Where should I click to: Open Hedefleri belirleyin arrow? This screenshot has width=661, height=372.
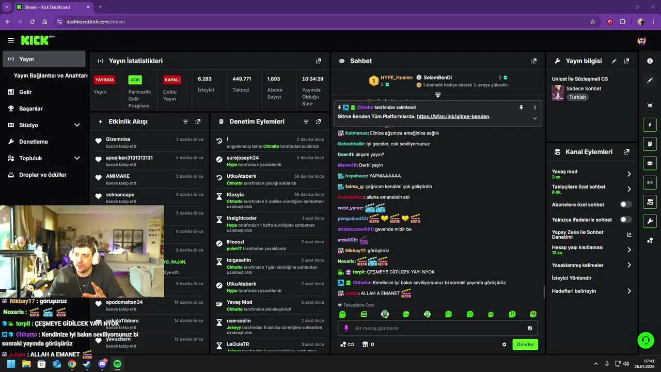(x=629, y=291)
